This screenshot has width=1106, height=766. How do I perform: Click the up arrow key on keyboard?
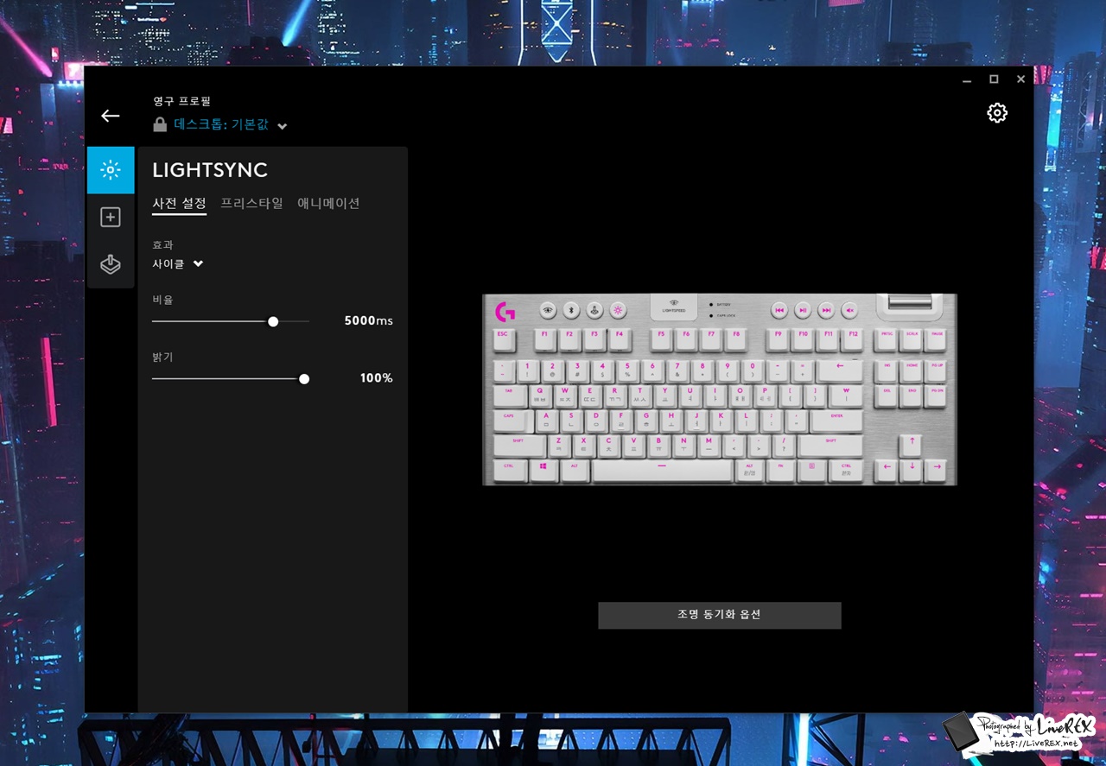909,446
